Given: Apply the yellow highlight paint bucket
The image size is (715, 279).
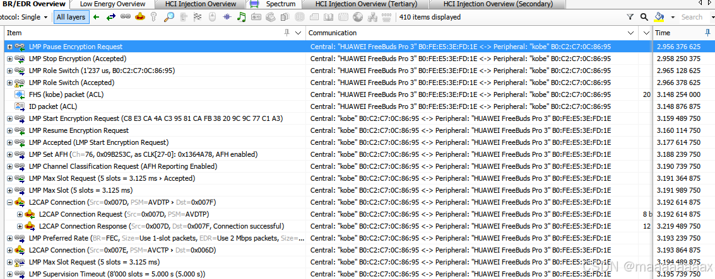Looking at the screenshot, I should click(659, 17).
